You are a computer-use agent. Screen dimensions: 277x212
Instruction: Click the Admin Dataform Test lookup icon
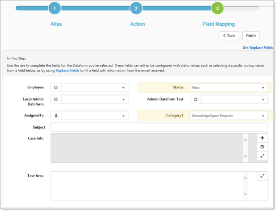point(195,99)
